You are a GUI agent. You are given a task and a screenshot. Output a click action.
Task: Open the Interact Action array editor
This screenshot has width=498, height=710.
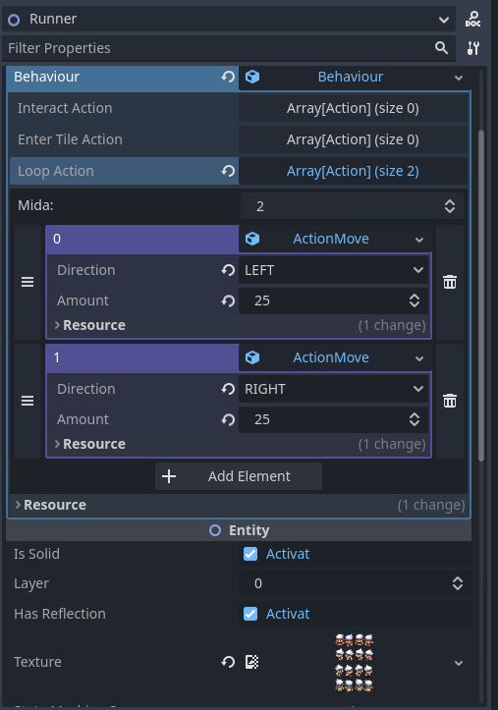(353, 108)
